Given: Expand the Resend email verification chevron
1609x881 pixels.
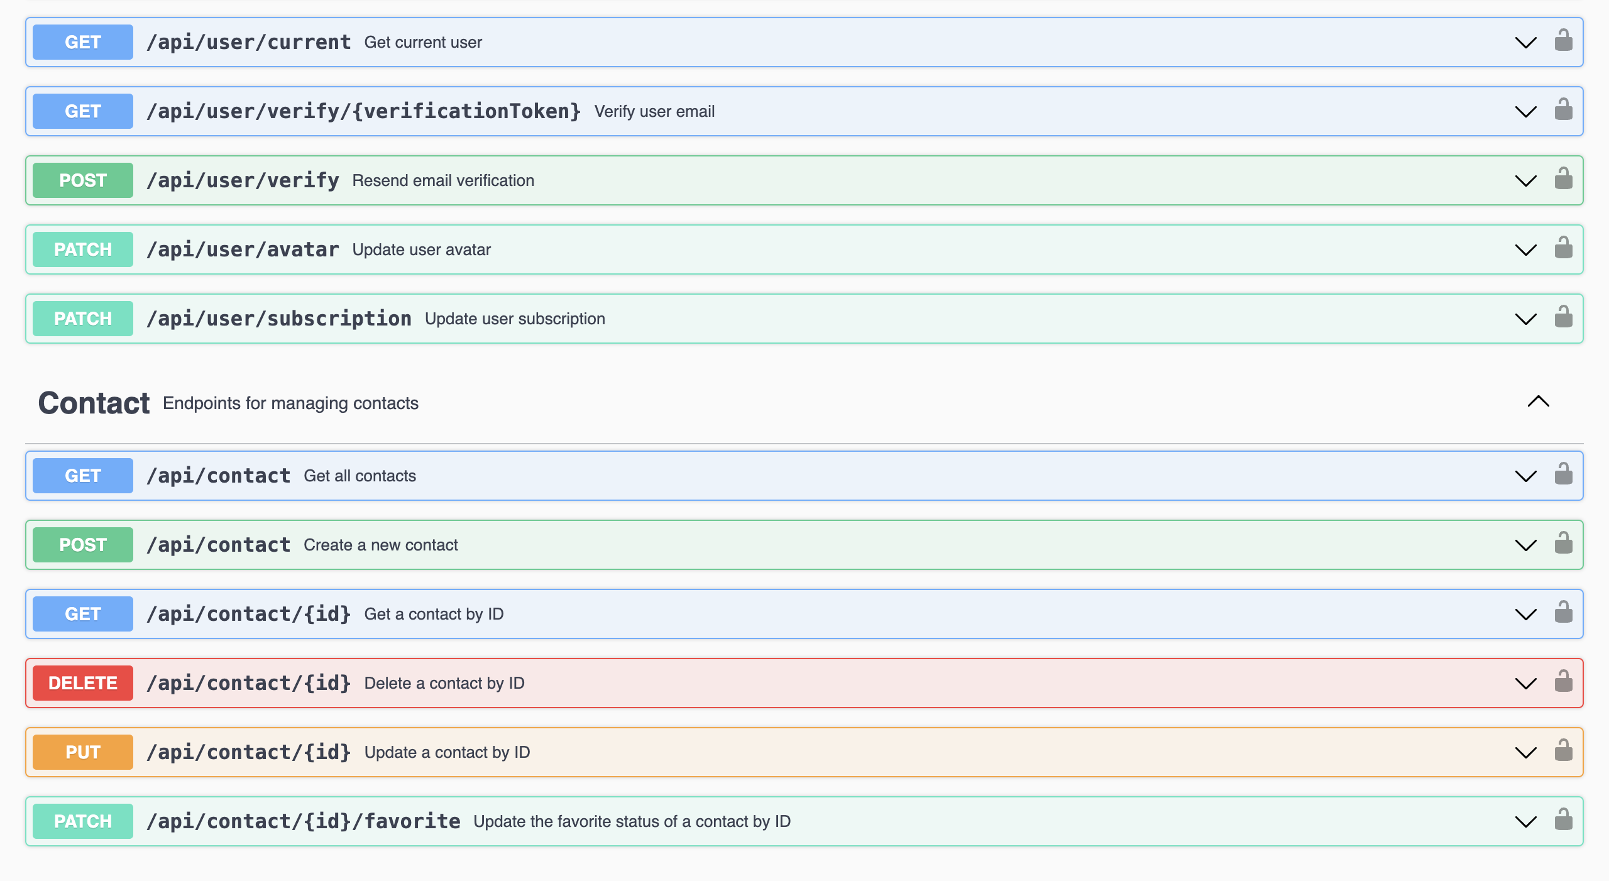Looking at the screenshot, I should pos(1525,181).
